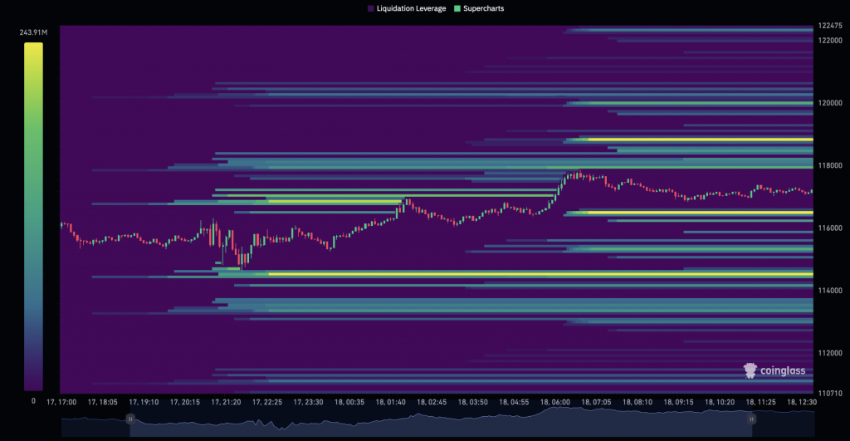The height and width of the screenshot is (441, 850).
Task: Click the 0 scale minimum label
Action: (x=33, y=401)
